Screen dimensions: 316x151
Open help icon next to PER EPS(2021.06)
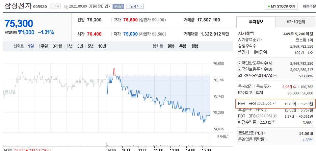[x=274, y=104]
